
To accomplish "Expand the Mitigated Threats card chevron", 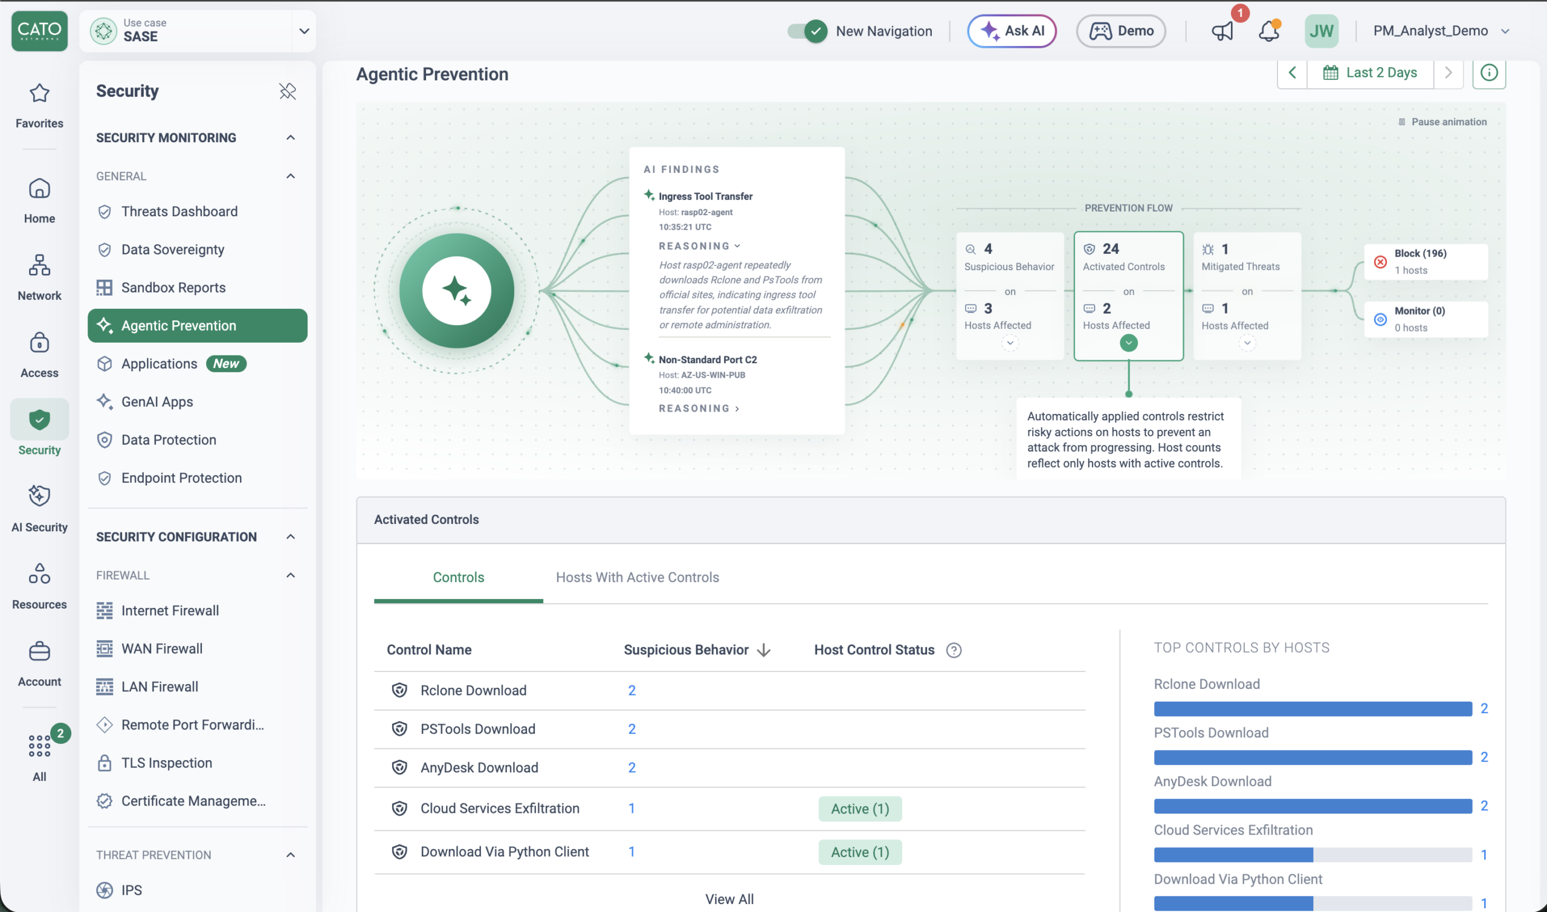I will [1247, 343].
